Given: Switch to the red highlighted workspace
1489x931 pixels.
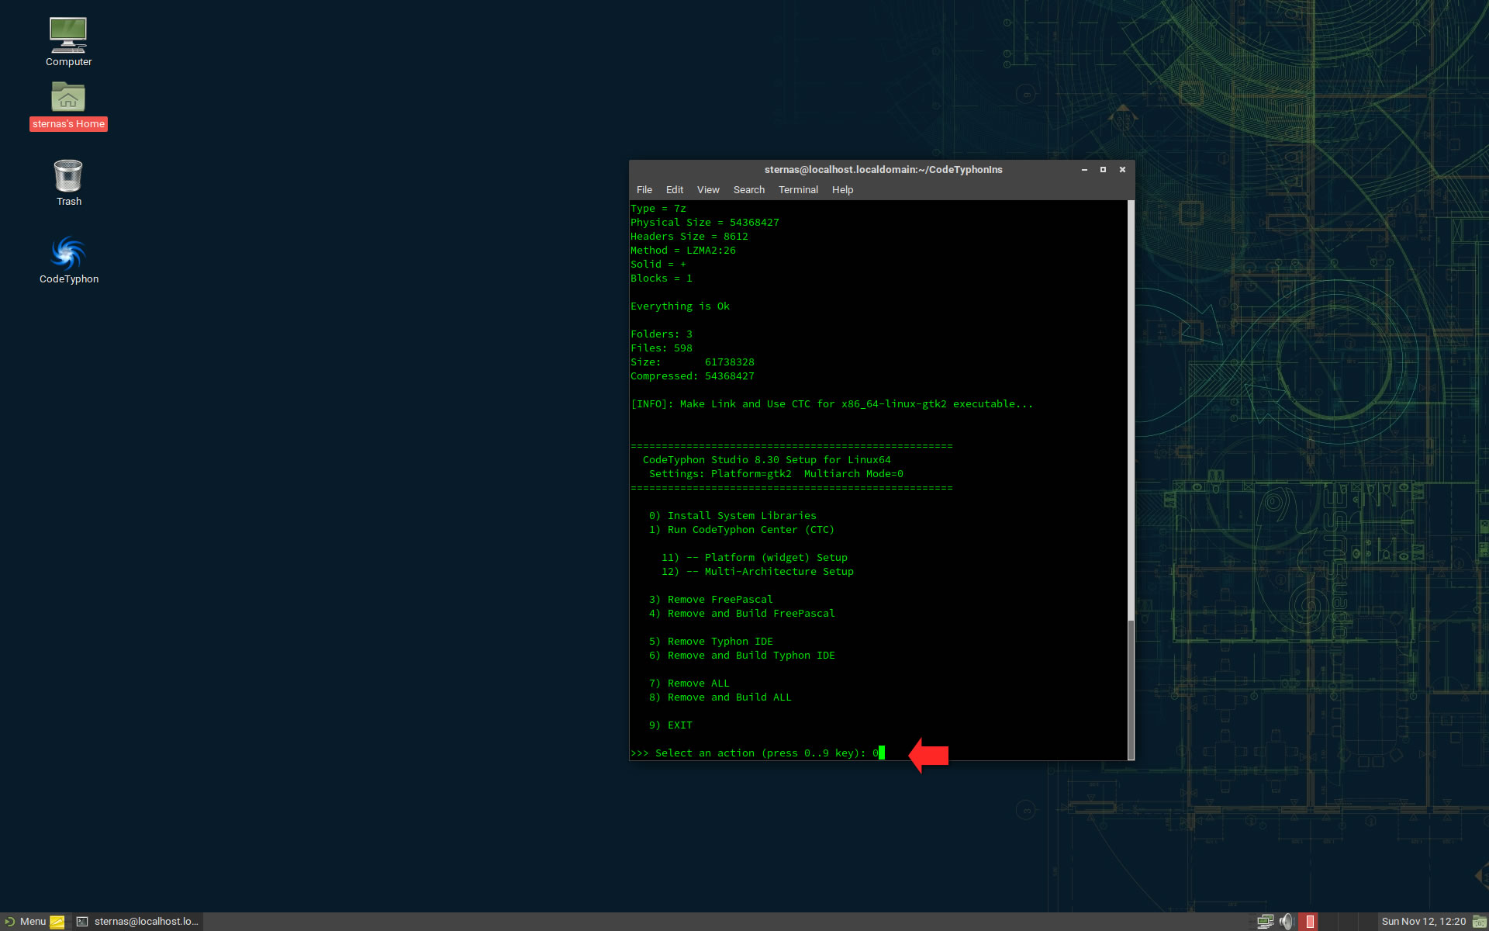Looking at the screenshot, I should 1310,922.
